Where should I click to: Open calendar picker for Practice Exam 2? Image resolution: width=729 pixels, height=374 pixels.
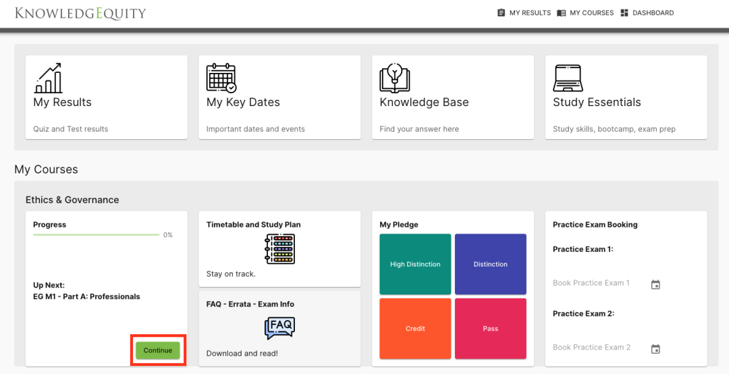[x=655, y=348]
